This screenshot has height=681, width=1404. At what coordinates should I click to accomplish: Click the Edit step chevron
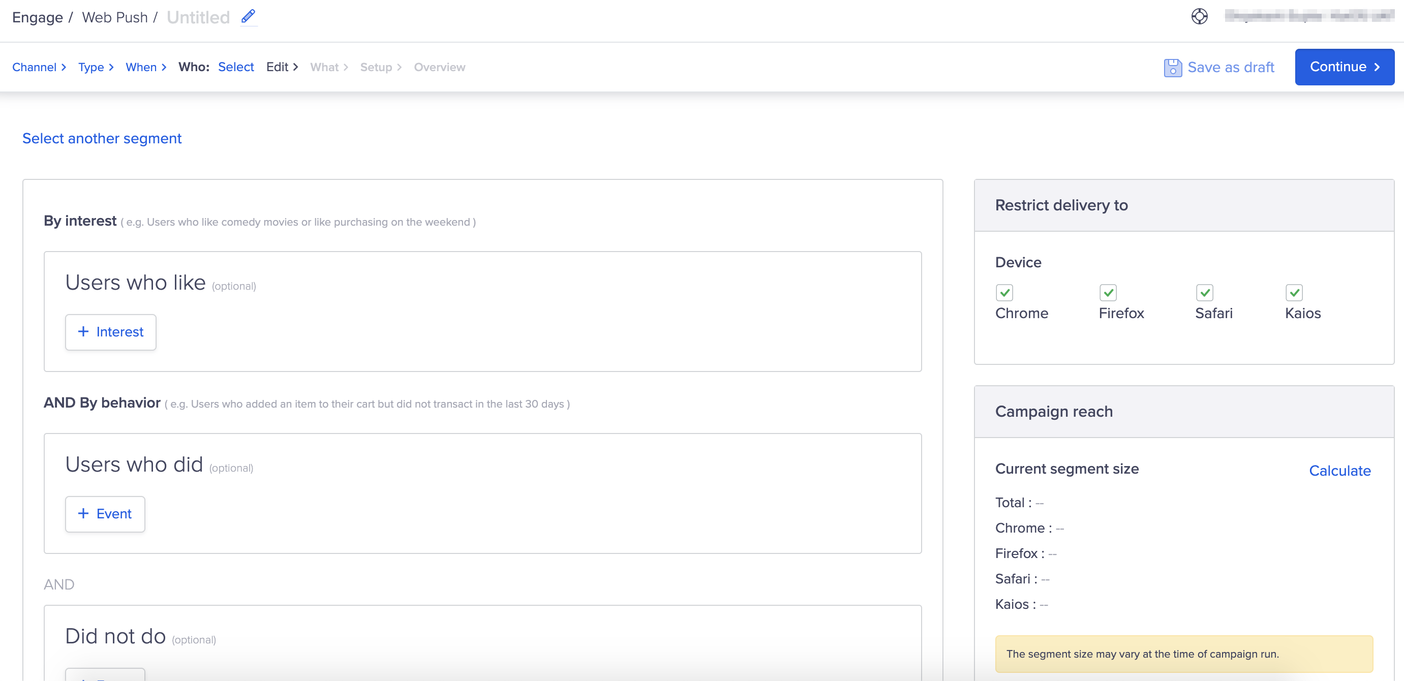(x=296, y=67)
